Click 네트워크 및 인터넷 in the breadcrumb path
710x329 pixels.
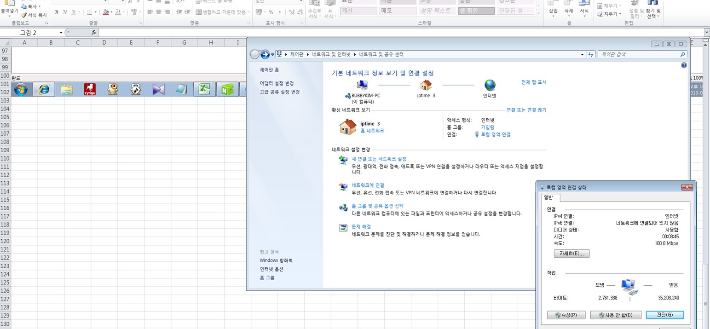pos(331,54)
